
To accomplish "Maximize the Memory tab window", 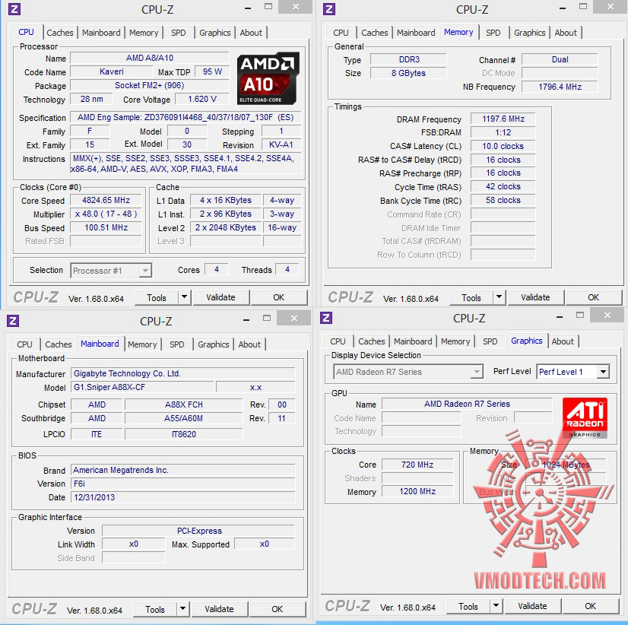I will [x=583, y=6].
